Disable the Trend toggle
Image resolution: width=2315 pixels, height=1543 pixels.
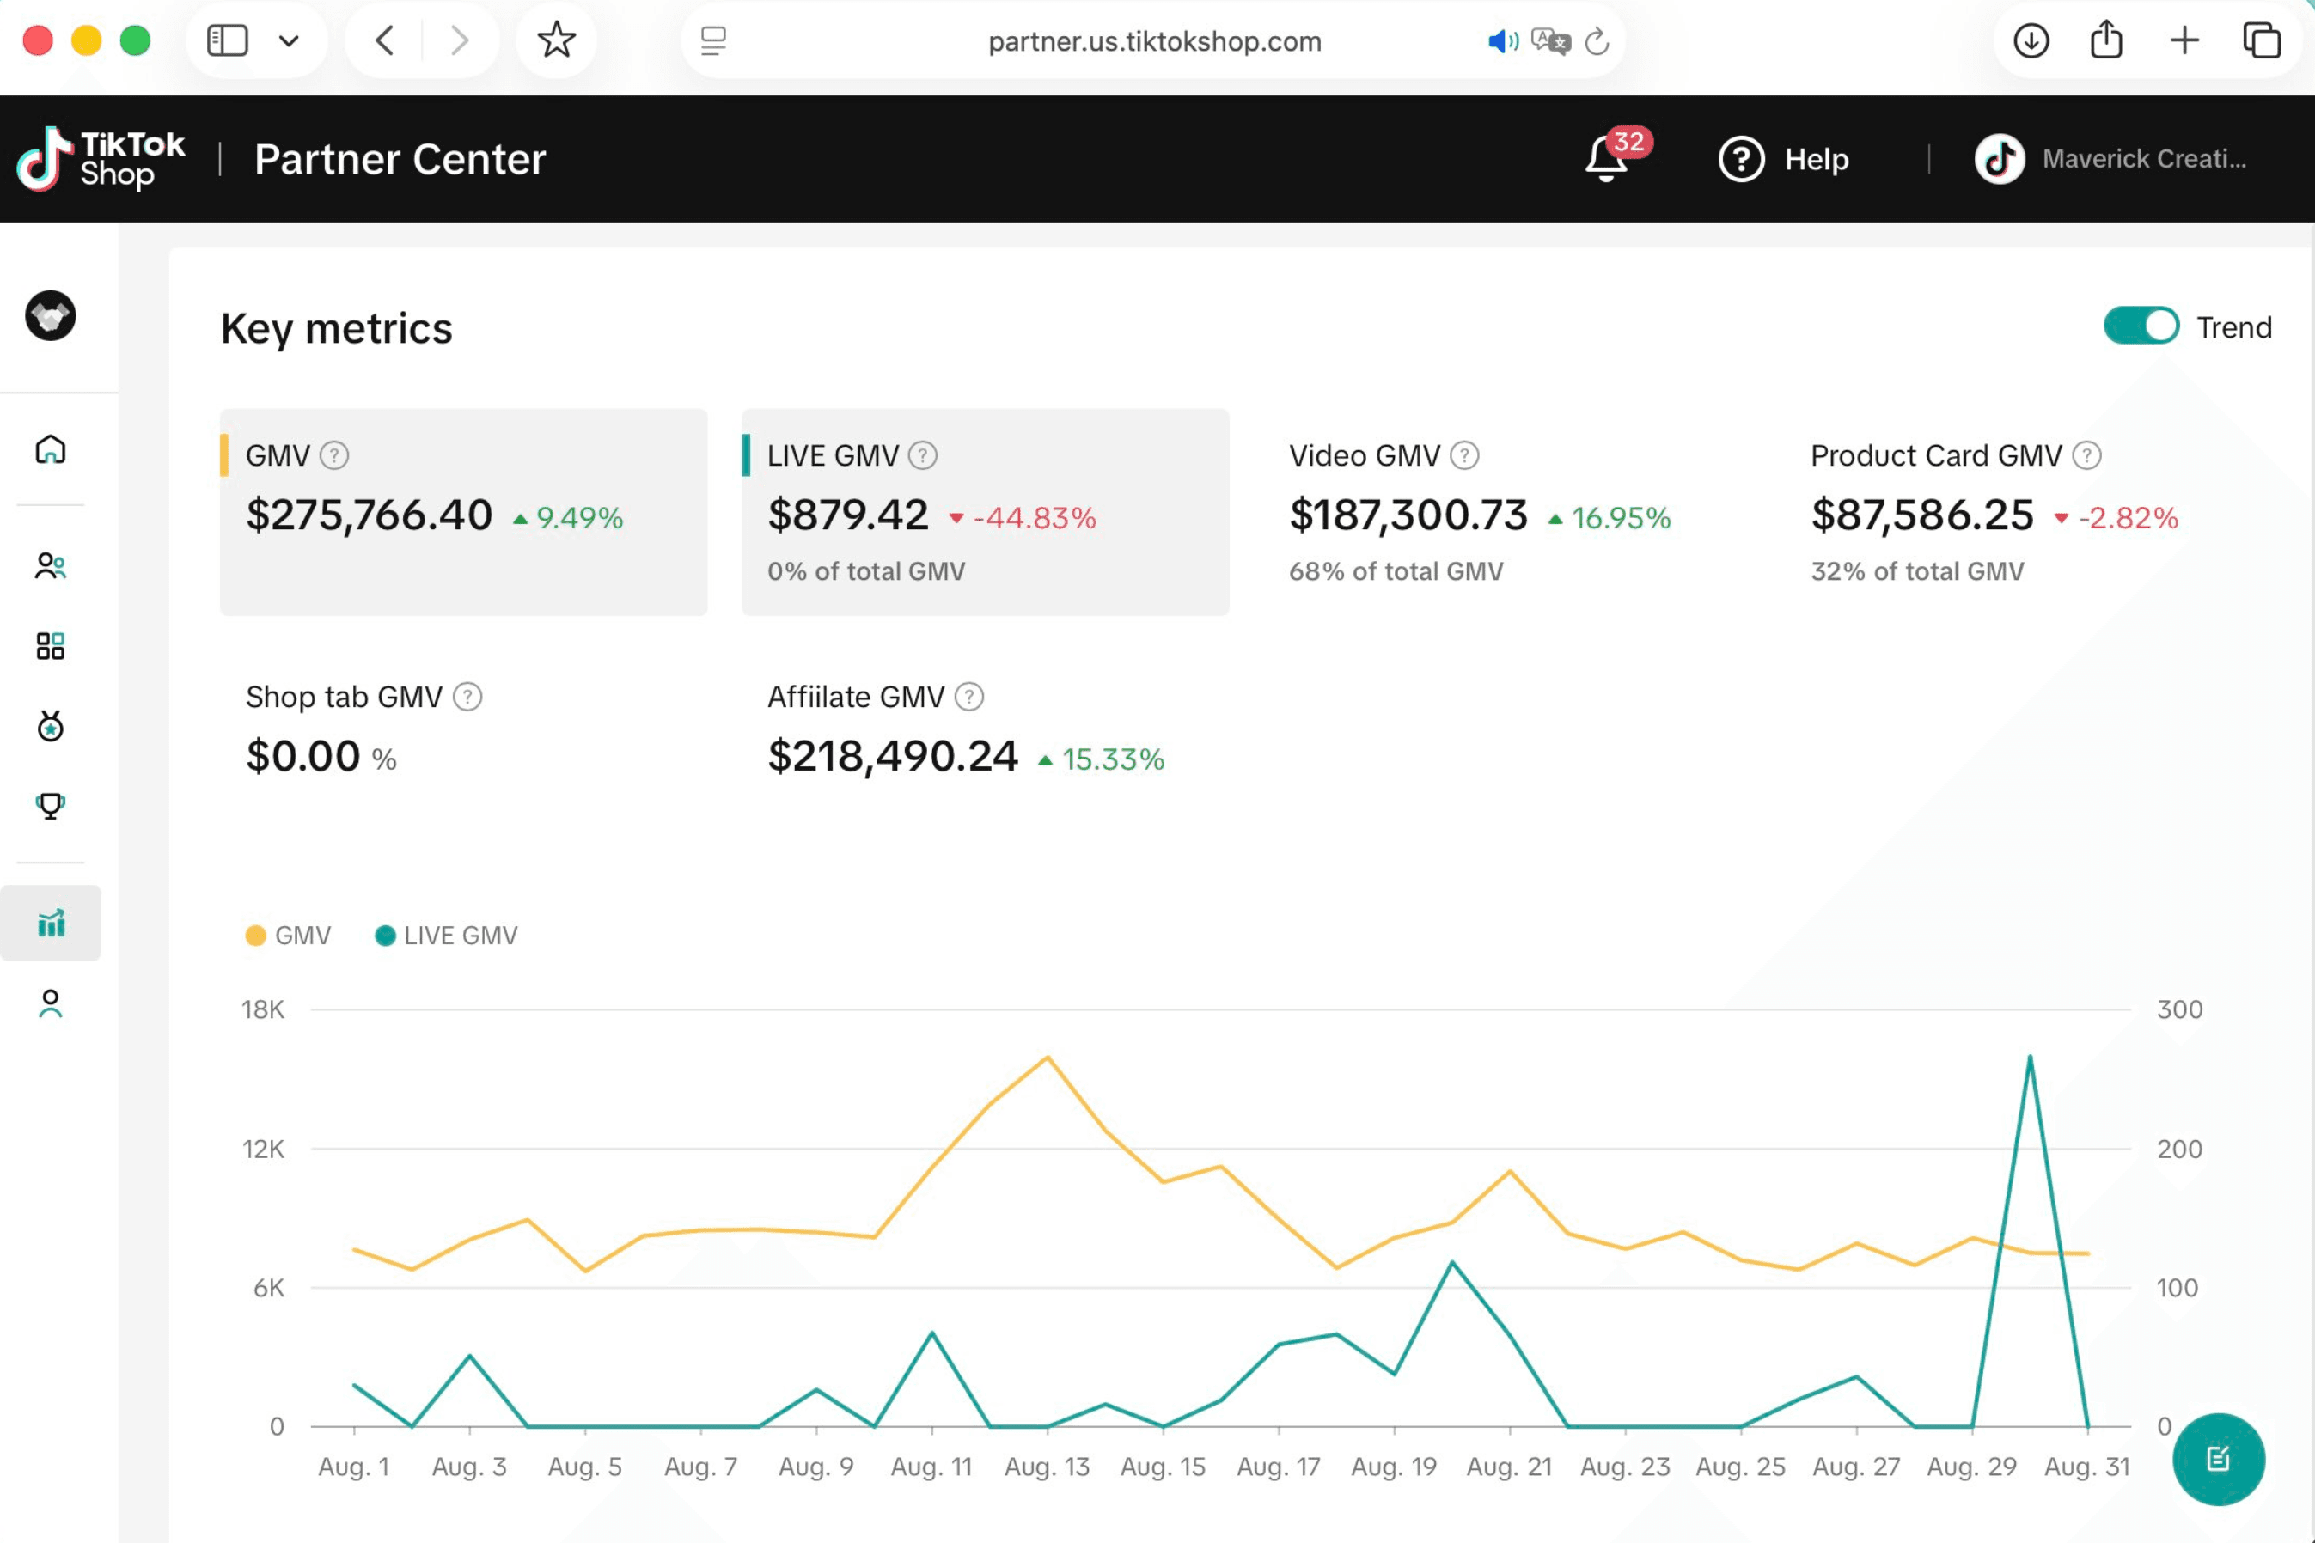coord(2141,325)
